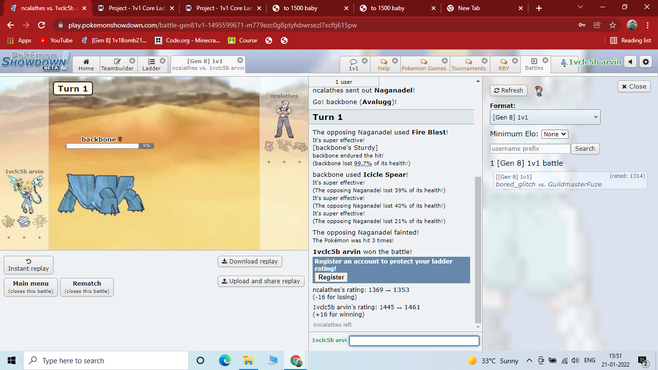Image resolution: width=658 pixels, height=370 pixels.
Task: Reload the page via browser icon
Action: pos(41,25)
